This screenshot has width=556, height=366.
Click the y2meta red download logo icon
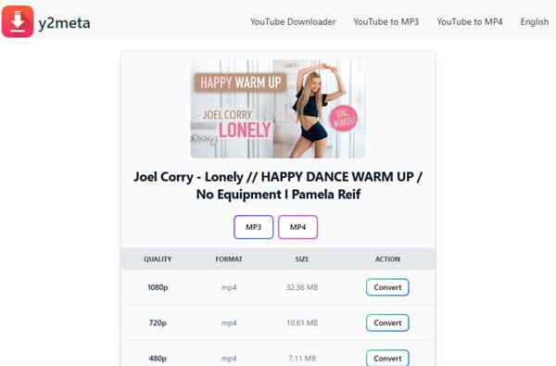point(18,21)
